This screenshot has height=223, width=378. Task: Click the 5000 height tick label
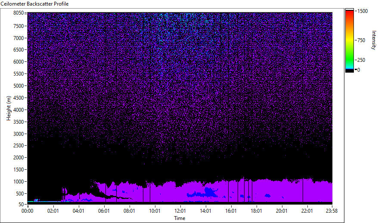point(19,86)
